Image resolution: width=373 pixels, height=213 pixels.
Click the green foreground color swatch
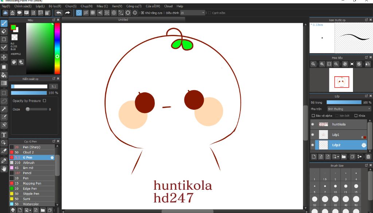[x=13, y=27]
